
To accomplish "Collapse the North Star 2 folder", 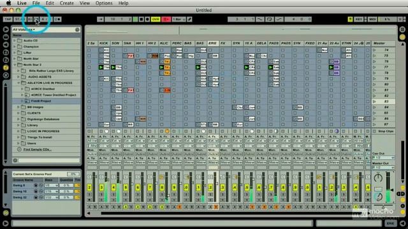I will pyautogui.click(x=15, y=65).
